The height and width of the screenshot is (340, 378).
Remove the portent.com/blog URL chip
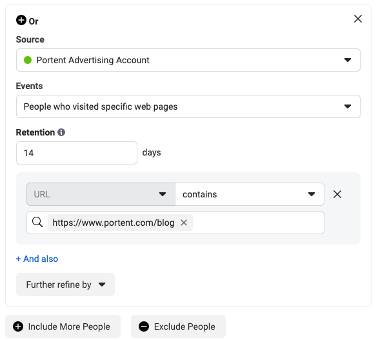tap(184, 223)
